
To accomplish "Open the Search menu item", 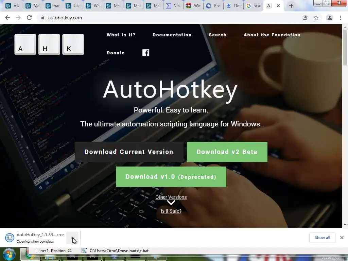I will pyautogui.click(x=217, y=35).
